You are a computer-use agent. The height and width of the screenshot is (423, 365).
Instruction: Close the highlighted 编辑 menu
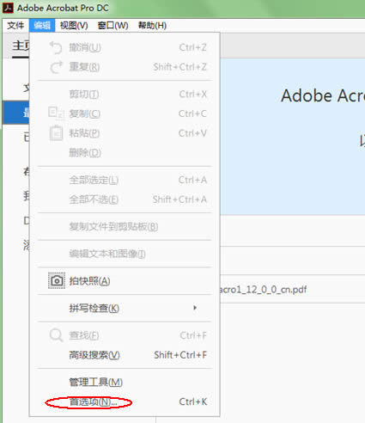pyautogui.click(x=42, y=26)
